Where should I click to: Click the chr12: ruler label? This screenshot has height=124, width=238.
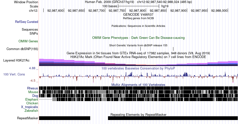(x=33, y=10)
